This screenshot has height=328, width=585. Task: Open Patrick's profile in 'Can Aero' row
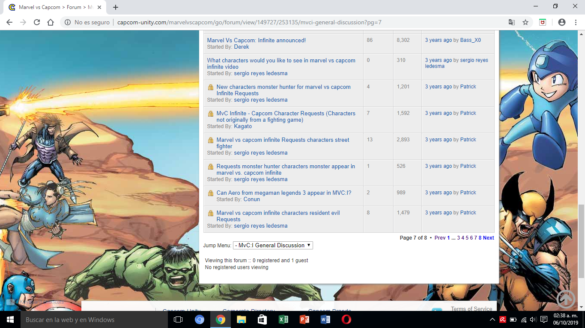pyautogui.click(x=468, y=193)
